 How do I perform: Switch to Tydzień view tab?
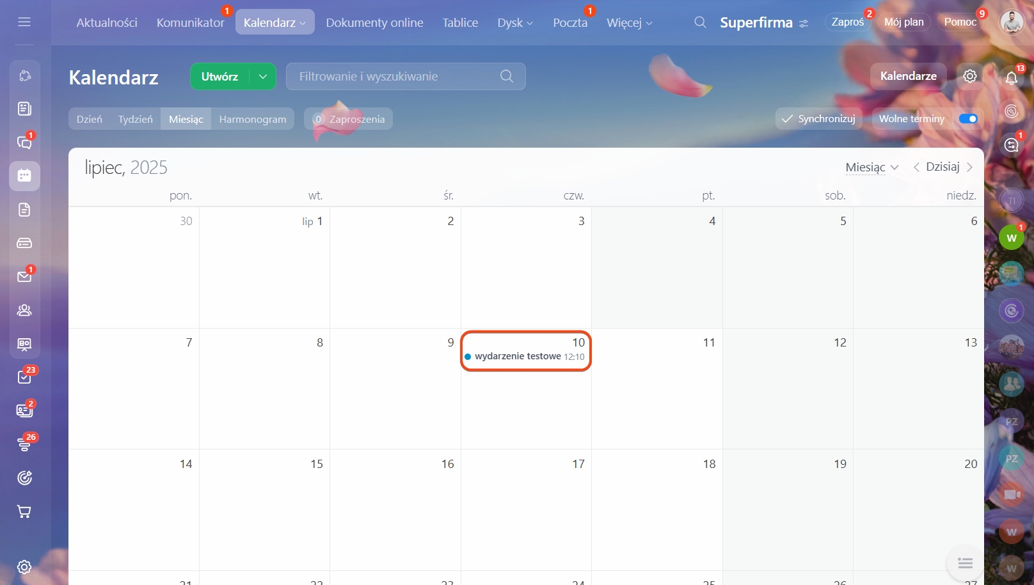136,119
